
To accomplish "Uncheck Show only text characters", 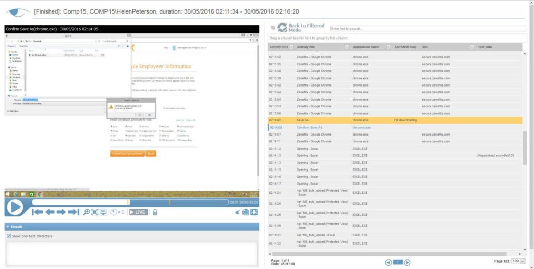I will click(9, 236).
